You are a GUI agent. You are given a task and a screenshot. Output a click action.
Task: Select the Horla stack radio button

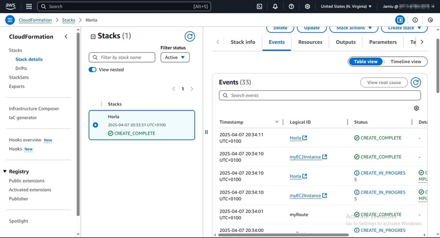[x=95, y=125]
